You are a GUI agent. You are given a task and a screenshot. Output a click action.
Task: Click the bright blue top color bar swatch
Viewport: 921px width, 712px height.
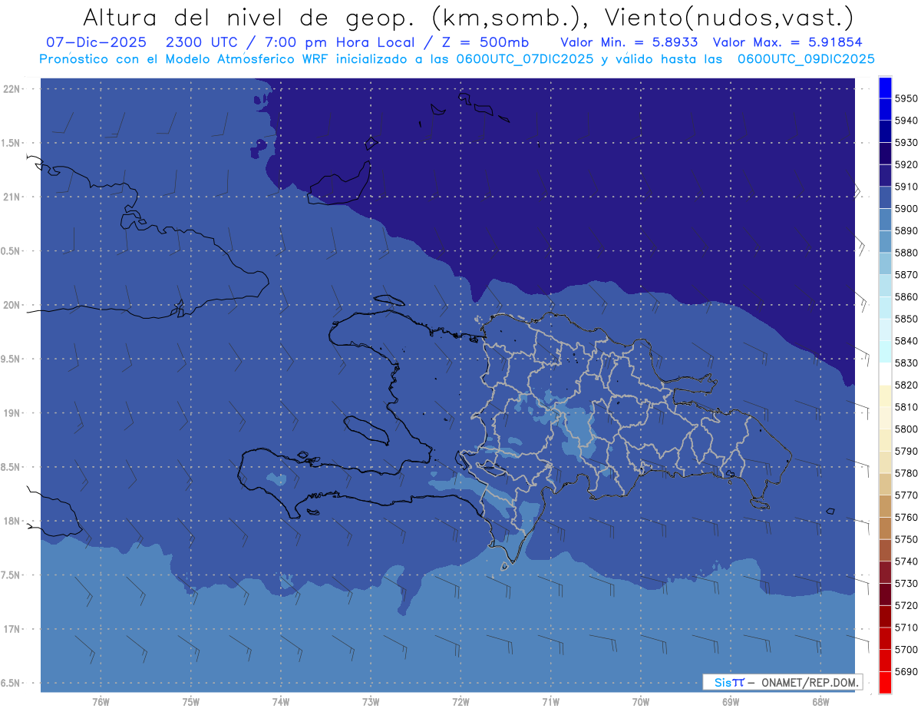click(885, 88)
